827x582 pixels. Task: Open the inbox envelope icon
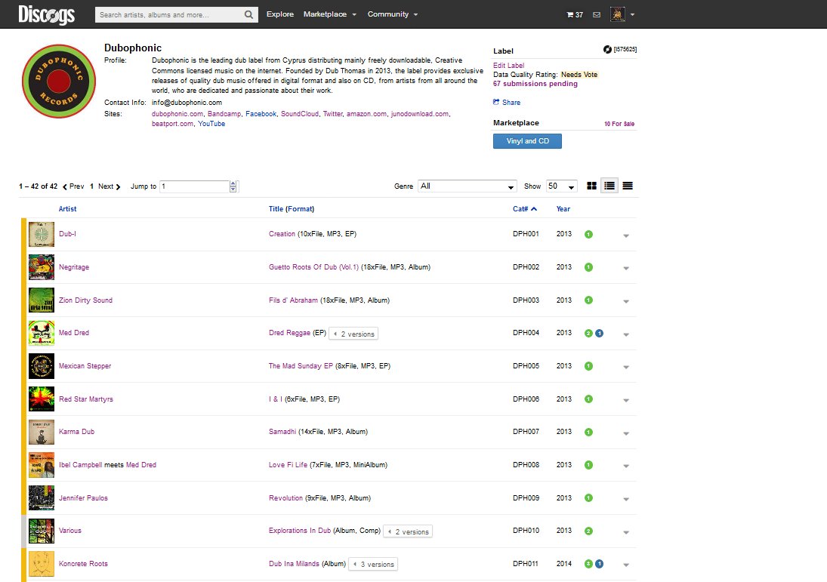597,15
